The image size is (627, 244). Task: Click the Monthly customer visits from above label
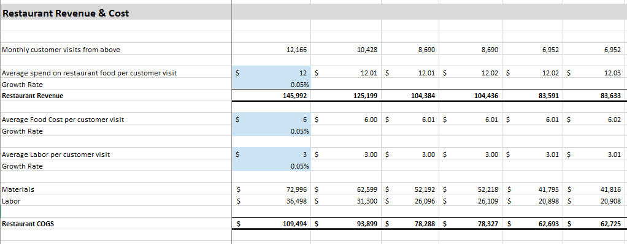pos(61,50)
